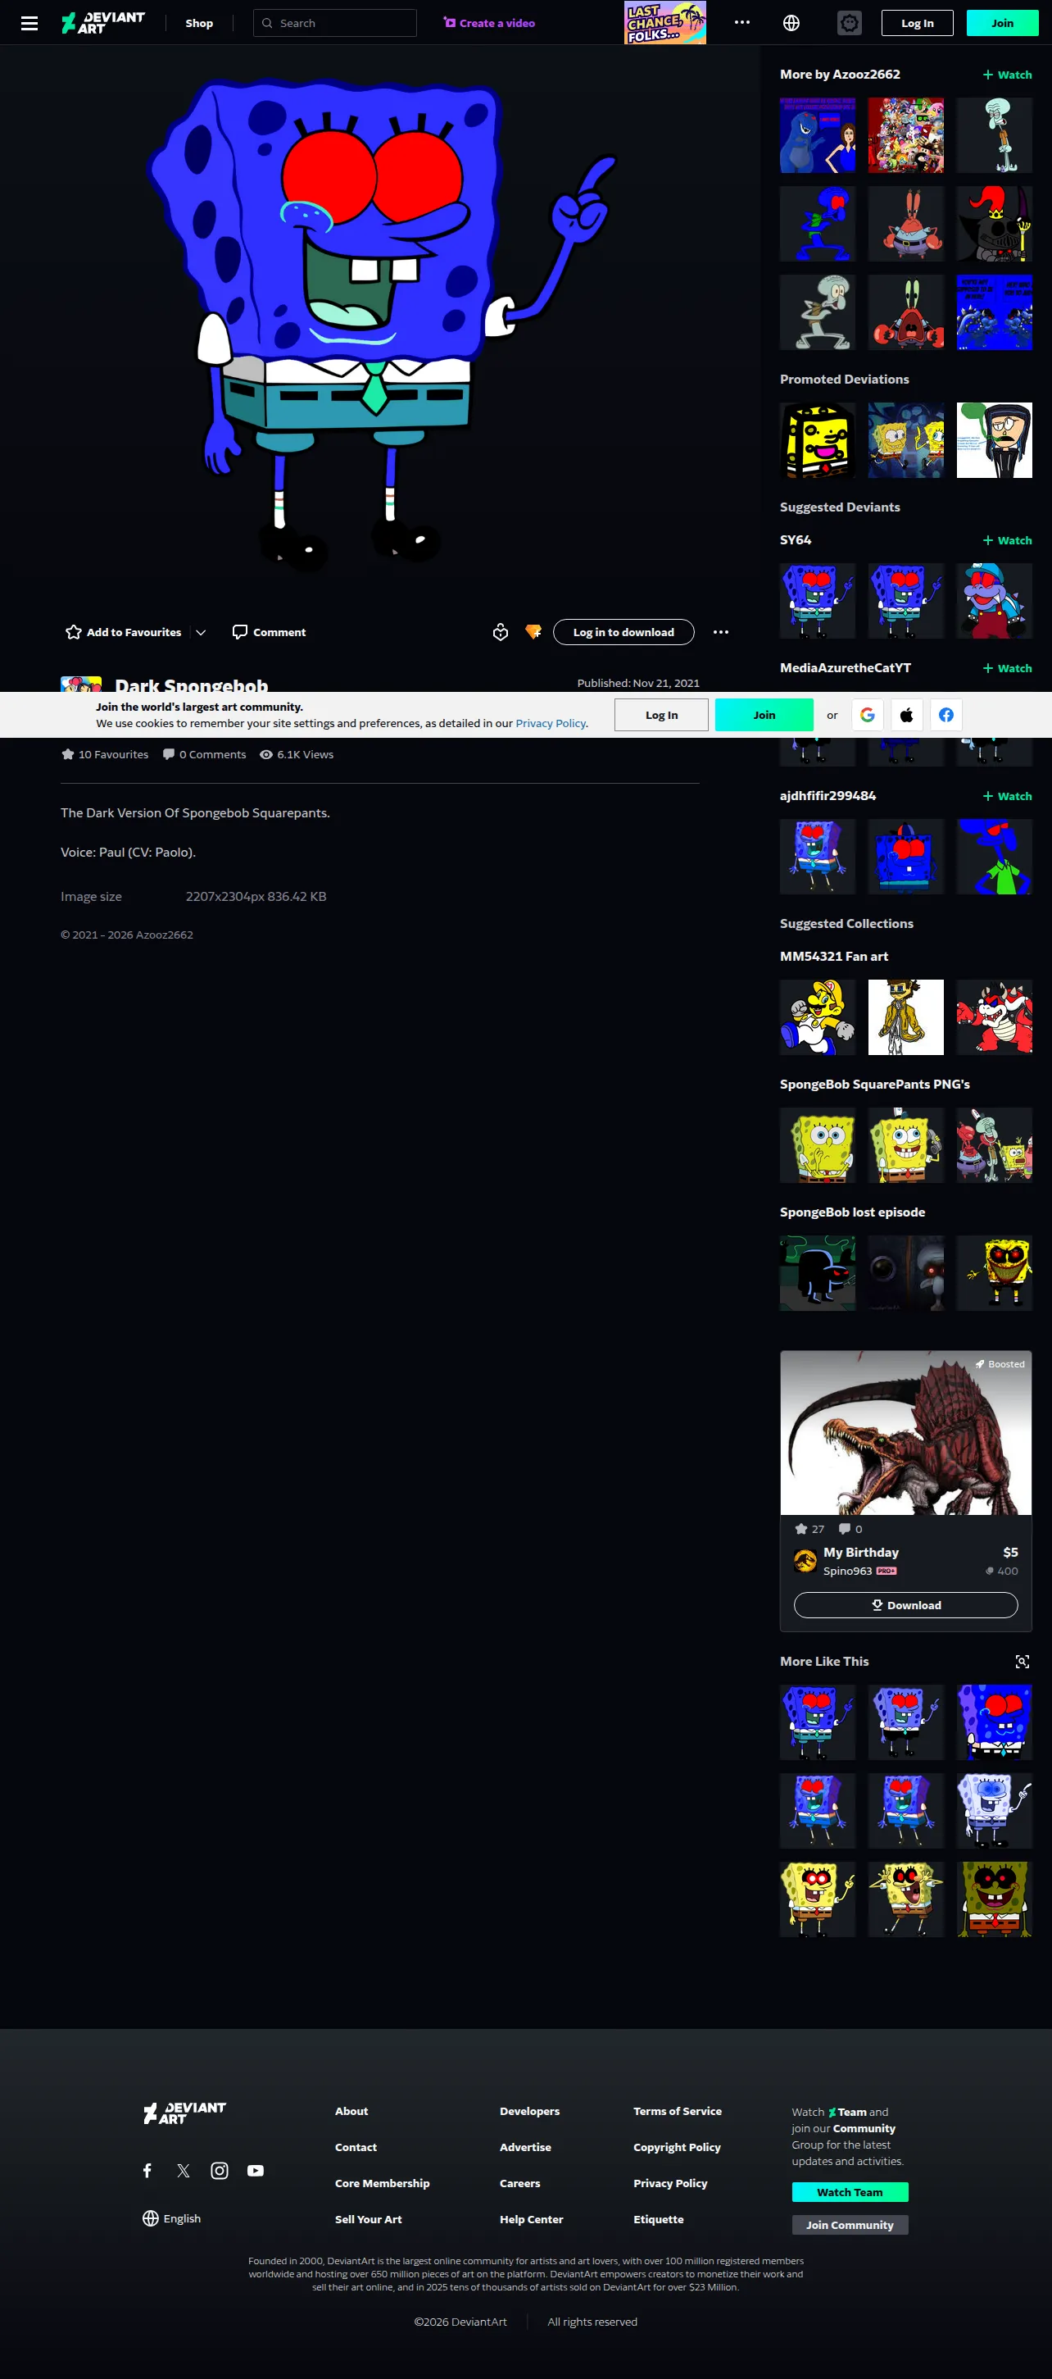This screenshot has height=2379, width=1052.
Task: Click the 0 Comments count
Action: pos(204,754)
